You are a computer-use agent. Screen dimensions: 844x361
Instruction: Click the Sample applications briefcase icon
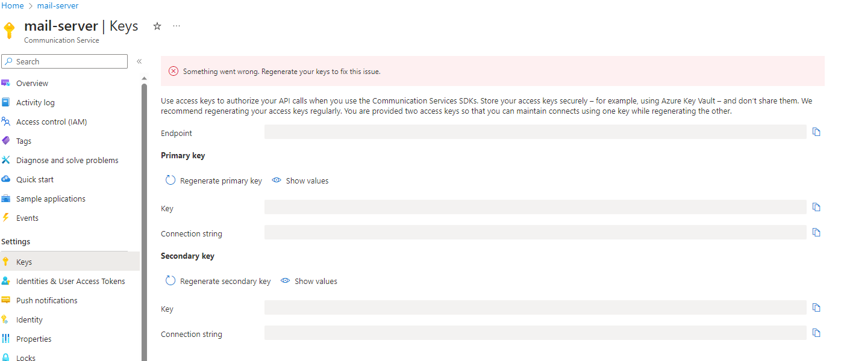point(5,199)
